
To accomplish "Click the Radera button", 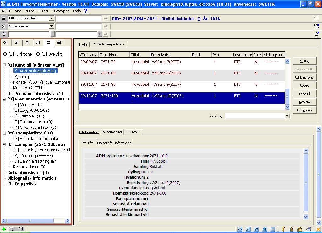I will tap(304, 85).
